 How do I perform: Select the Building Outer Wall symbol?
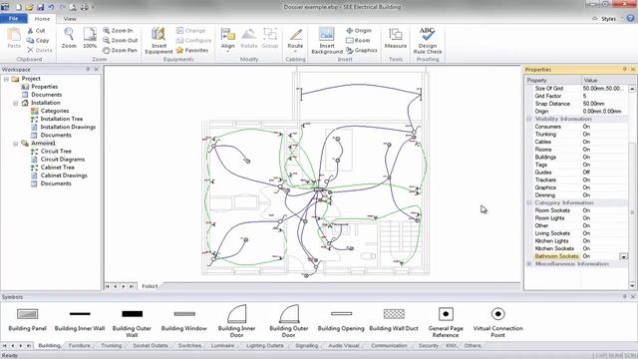tap(132, 322)
